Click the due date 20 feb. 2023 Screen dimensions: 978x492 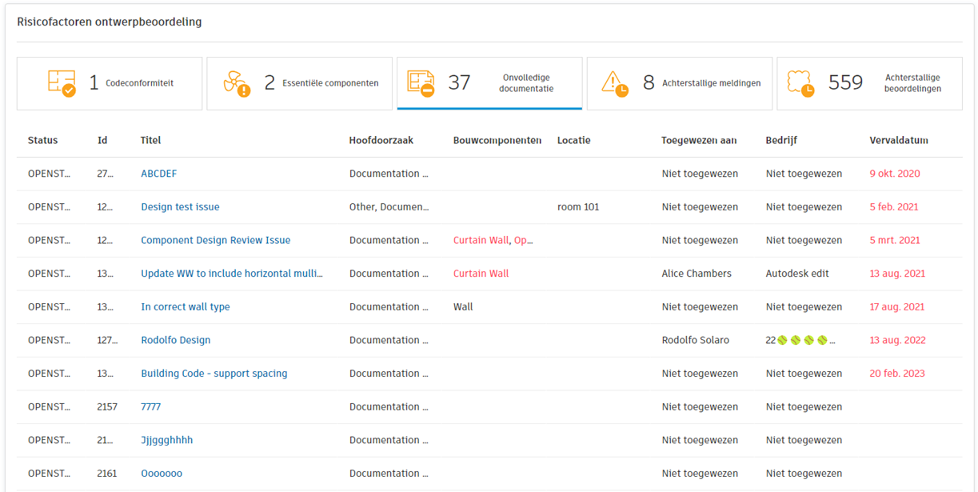[x=897, y=374]
